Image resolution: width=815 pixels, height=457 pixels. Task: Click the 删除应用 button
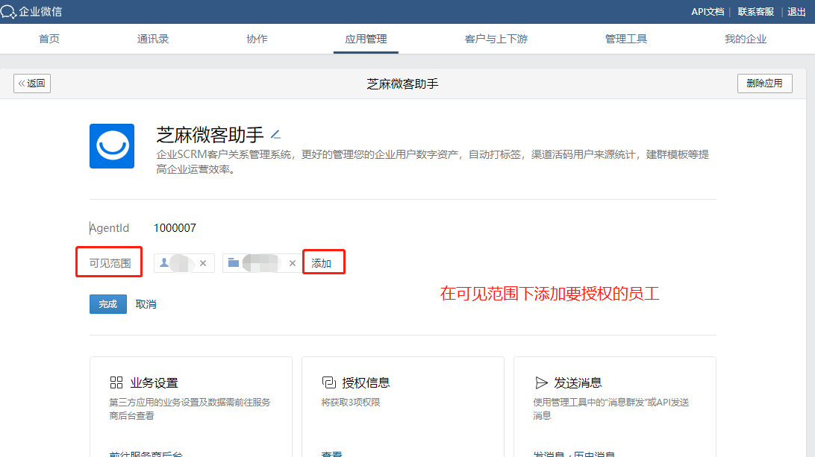[764, 83]
